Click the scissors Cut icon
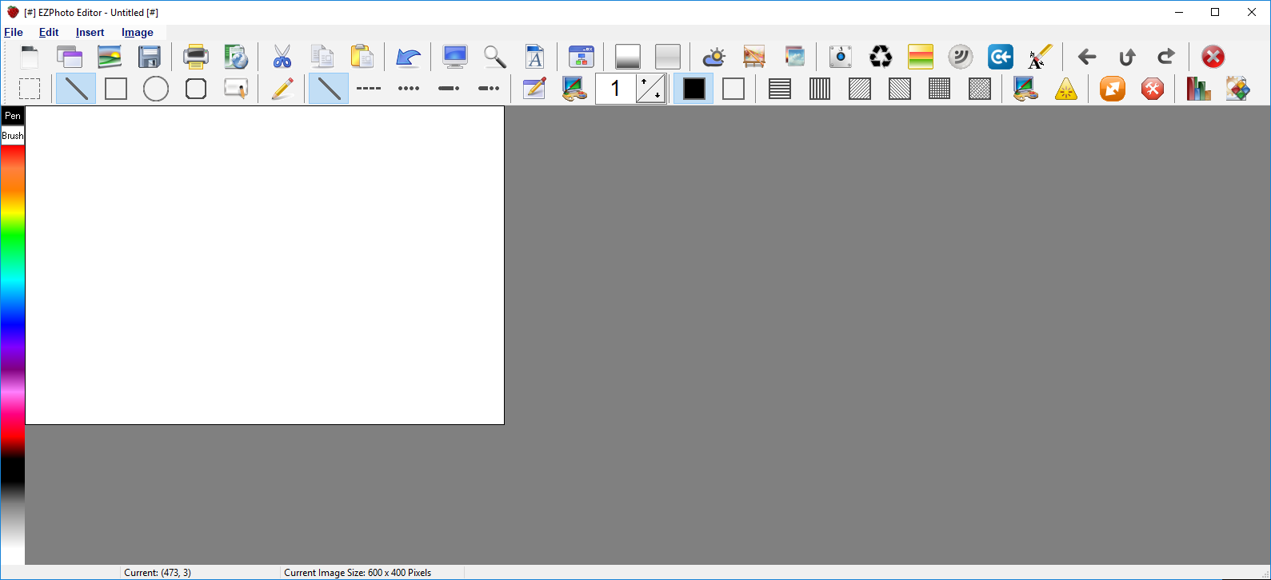1271x580 pixels. tap(282, 57)
